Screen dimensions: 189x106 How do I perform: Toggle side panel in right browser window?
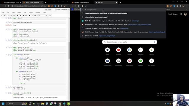pyautogui.click(x=180, y=6)
